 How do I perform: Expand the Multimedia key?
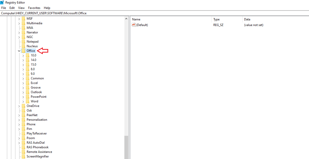click(19, 23)
